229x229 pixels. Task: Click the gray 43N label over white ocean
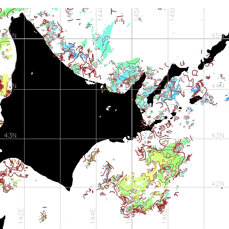click(218, 135)
